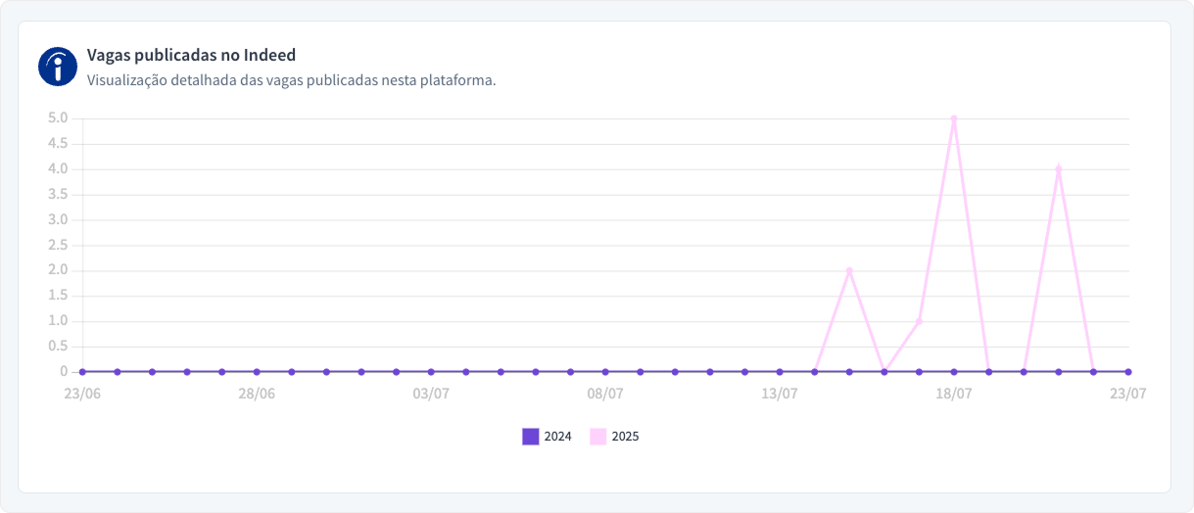This screenshot has height=513, width=1194.
Task: Pick the 2024 data point on 03/07
Action: coord(431,372)
